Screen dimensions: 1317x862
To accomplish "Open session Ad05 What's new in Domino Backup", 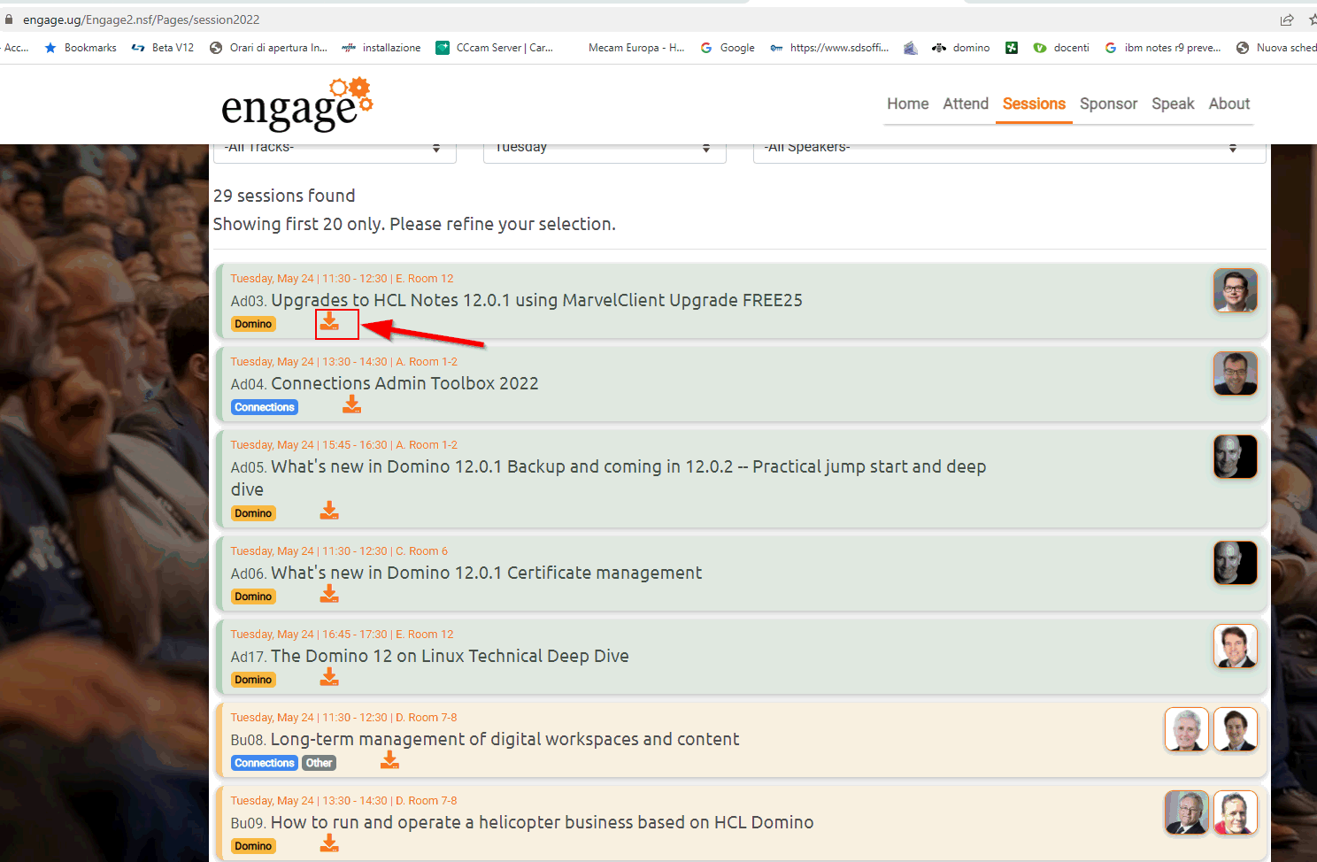I will (x=609, y=478).
